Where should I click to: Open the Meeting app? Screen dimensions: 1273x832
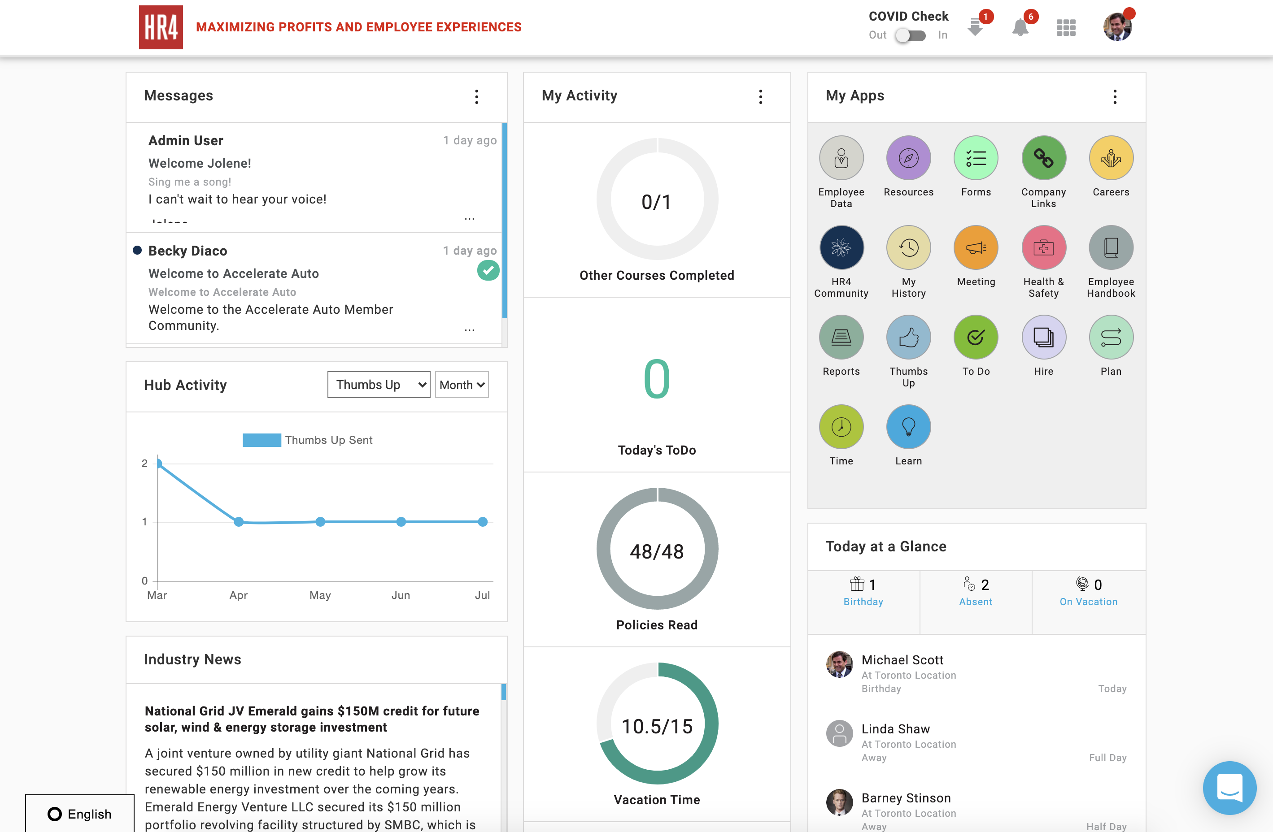click(975, 247)
